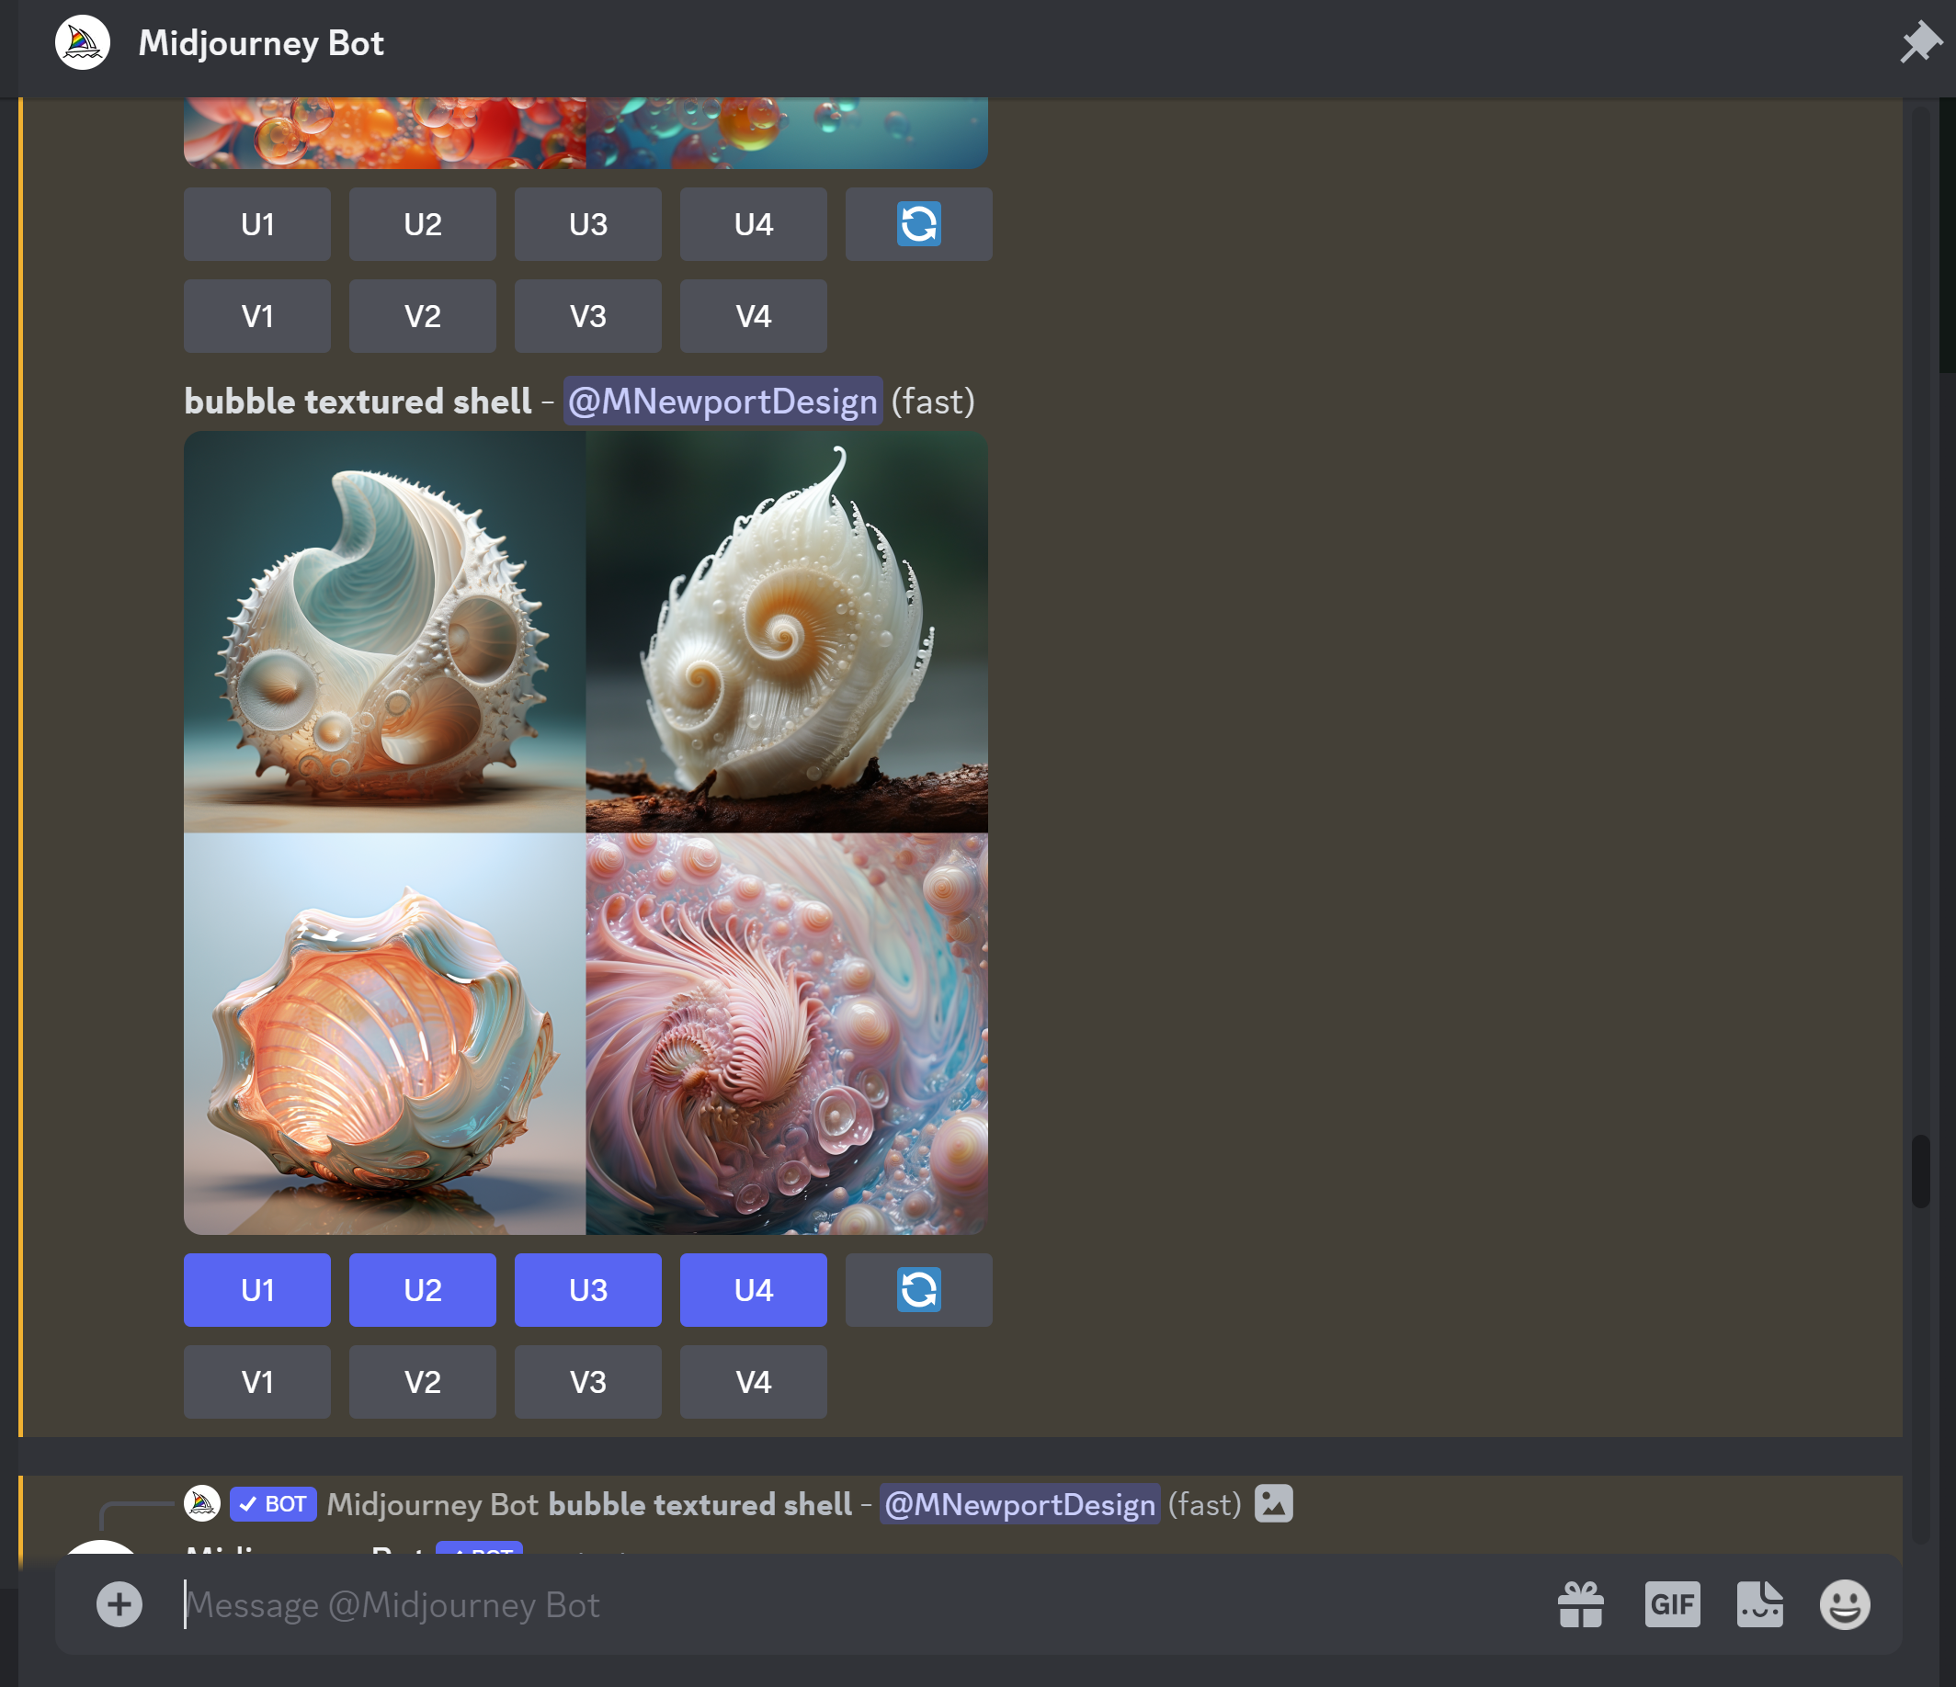The image size is (1956, 1687).
Task: Click the message input field
Action: tap(661, 1604)
